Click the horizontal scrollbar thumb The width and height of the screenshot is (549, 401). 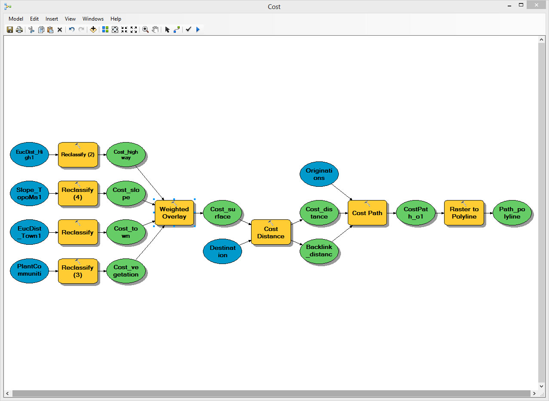271,393
